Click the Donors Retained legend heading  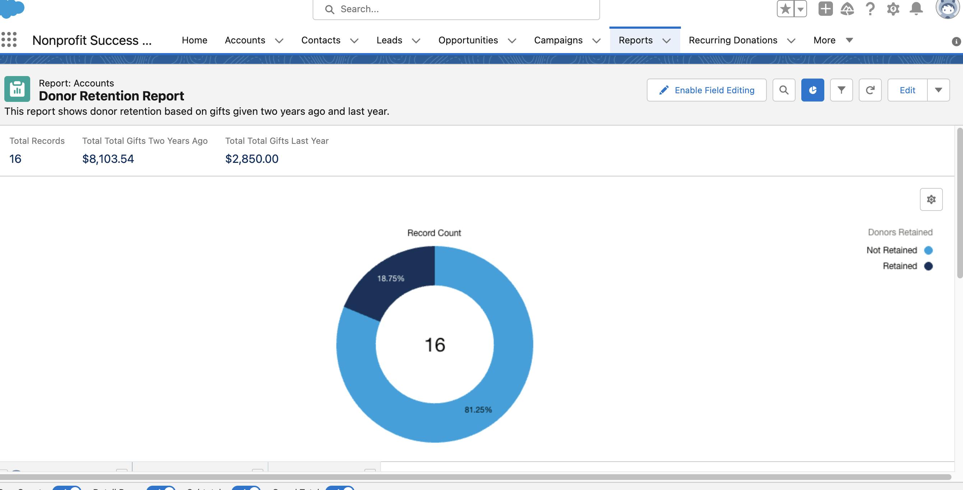[900, 232]
